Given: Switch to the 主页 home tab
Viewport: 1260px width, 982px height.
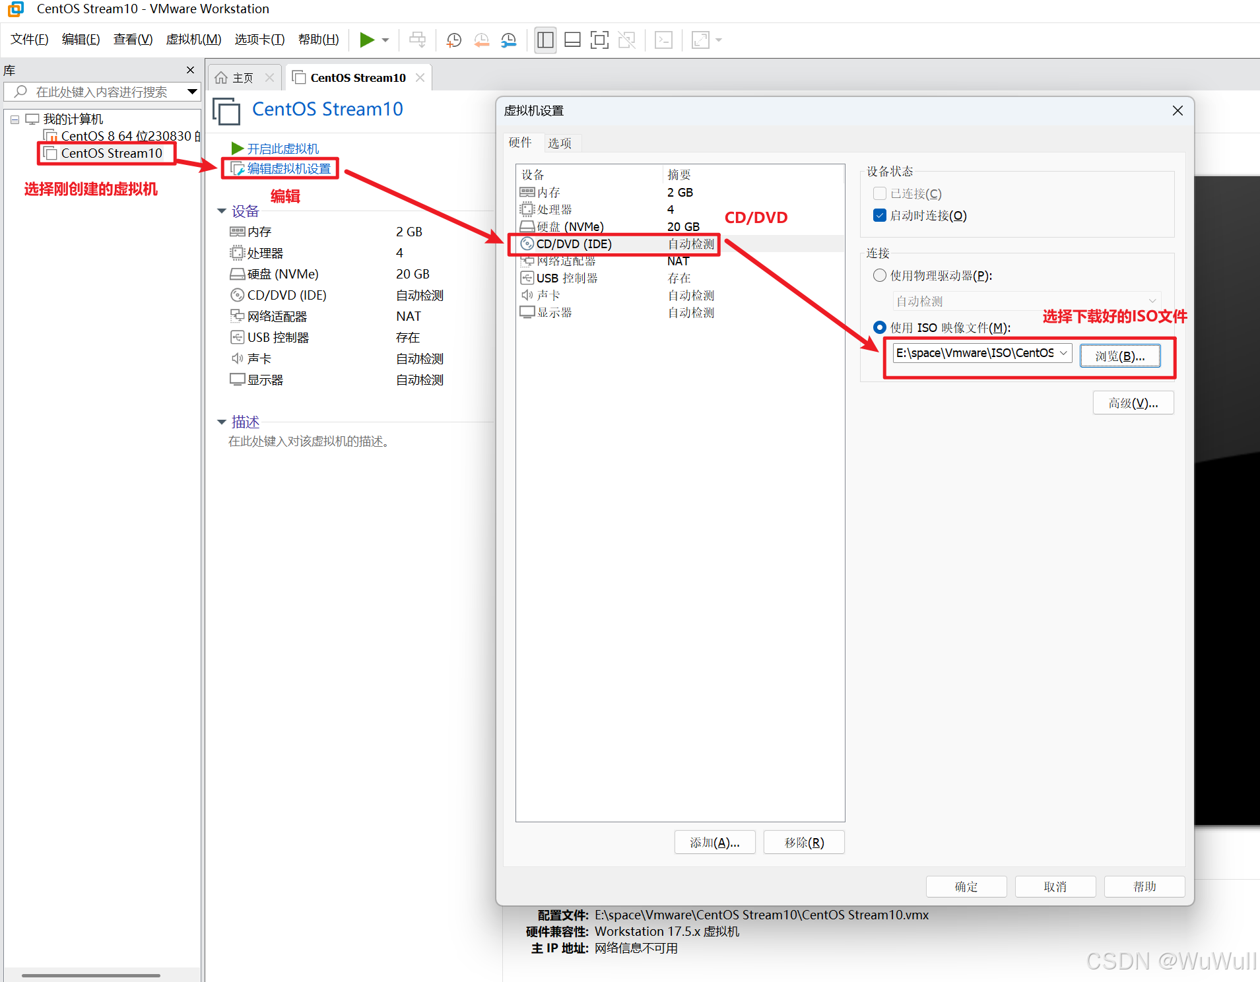Looking at the screenshot, I should point(235,78).
